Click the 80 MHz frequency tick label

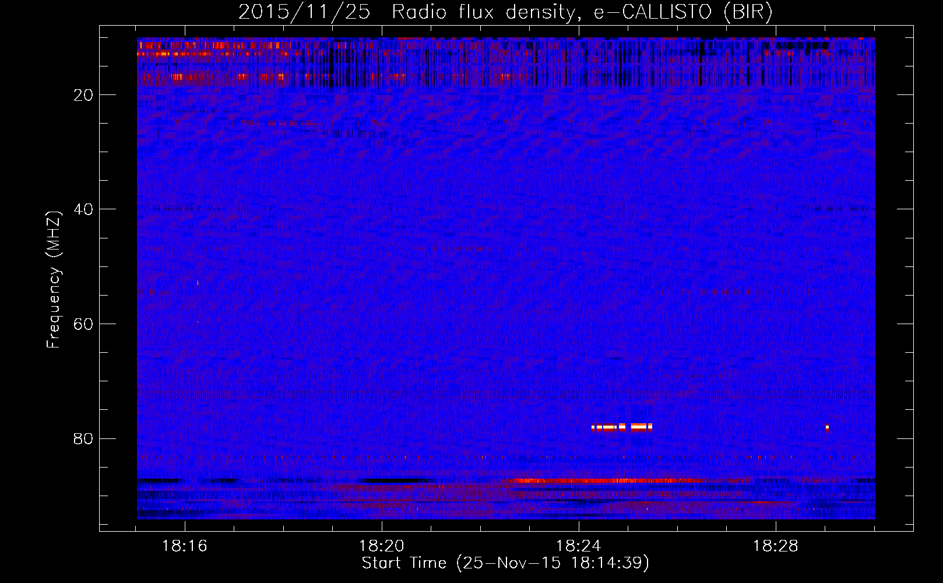(x=84, y=438)
